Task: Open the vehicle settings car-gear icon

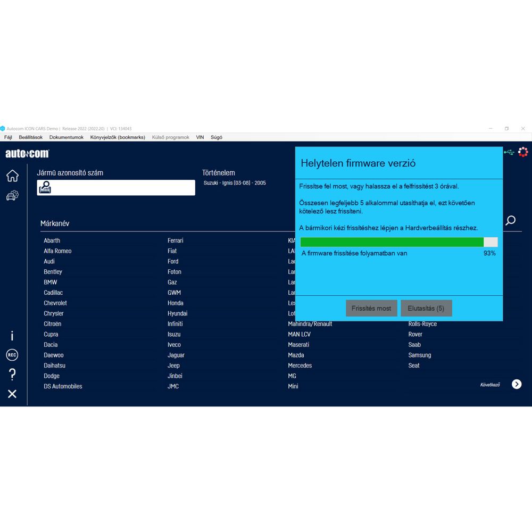Action: coord(12,196)
